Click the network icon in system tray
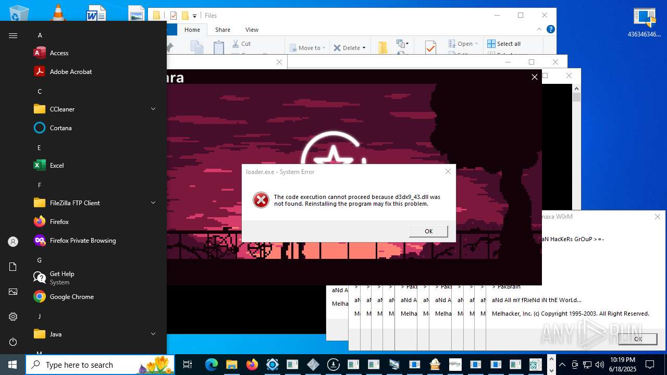This screenshot has height=375, width=667. [587, 365]
